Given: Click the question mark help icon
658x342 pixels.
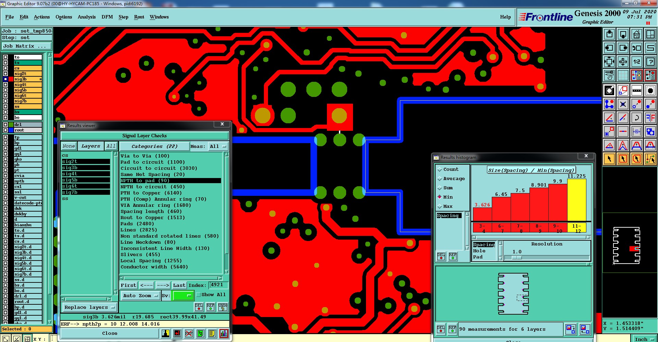Looking at the screenshot, I should coord(650,62).
